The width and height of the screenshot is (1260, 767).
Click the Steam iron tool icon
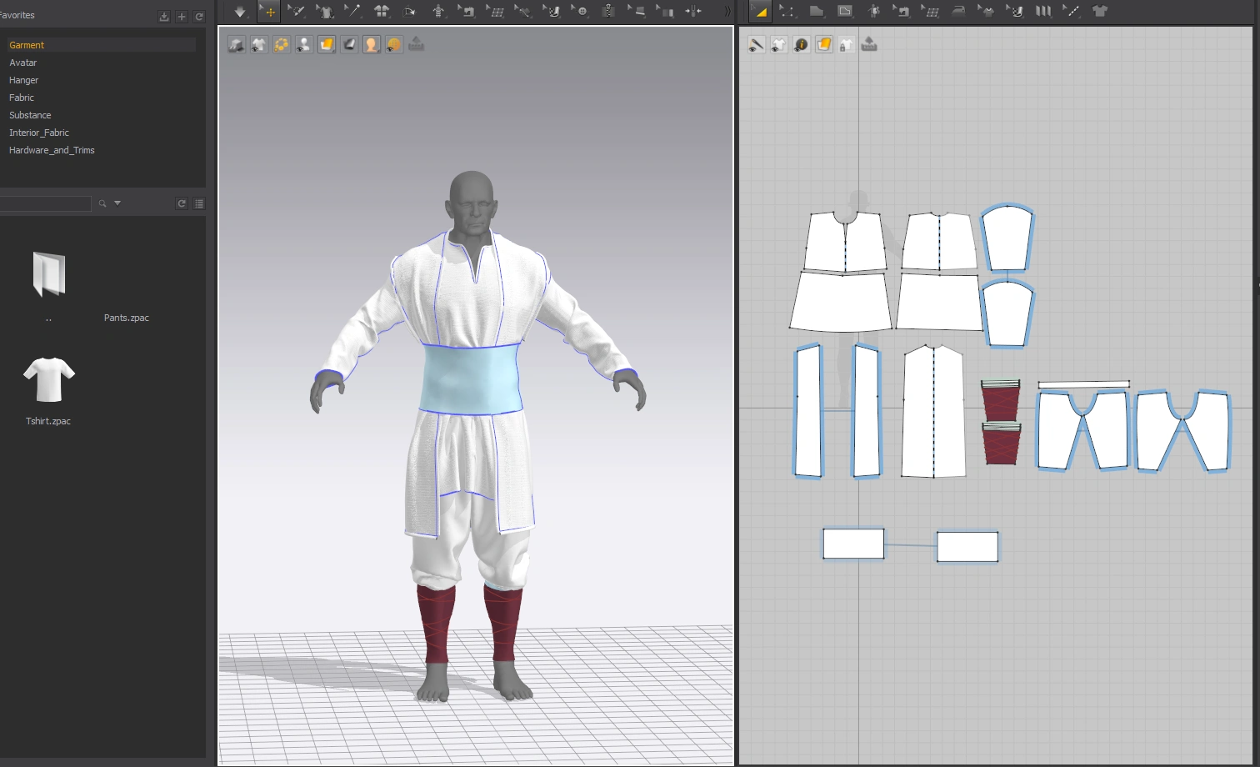(x=958, y=12)
